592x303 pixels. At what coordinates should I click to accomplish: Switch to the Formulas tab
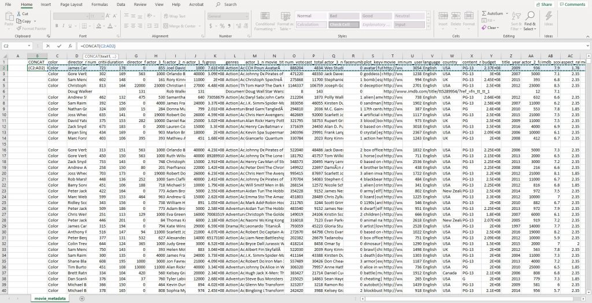(x=99, y=5)
